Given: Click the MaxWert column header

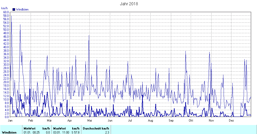Looking at the screenshot, I should click(x=59, y=129).
